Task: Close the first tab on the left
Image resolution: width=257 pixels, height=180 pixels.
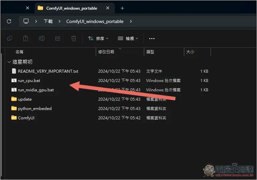Action: pyautogui.click(x=27, y=8)
